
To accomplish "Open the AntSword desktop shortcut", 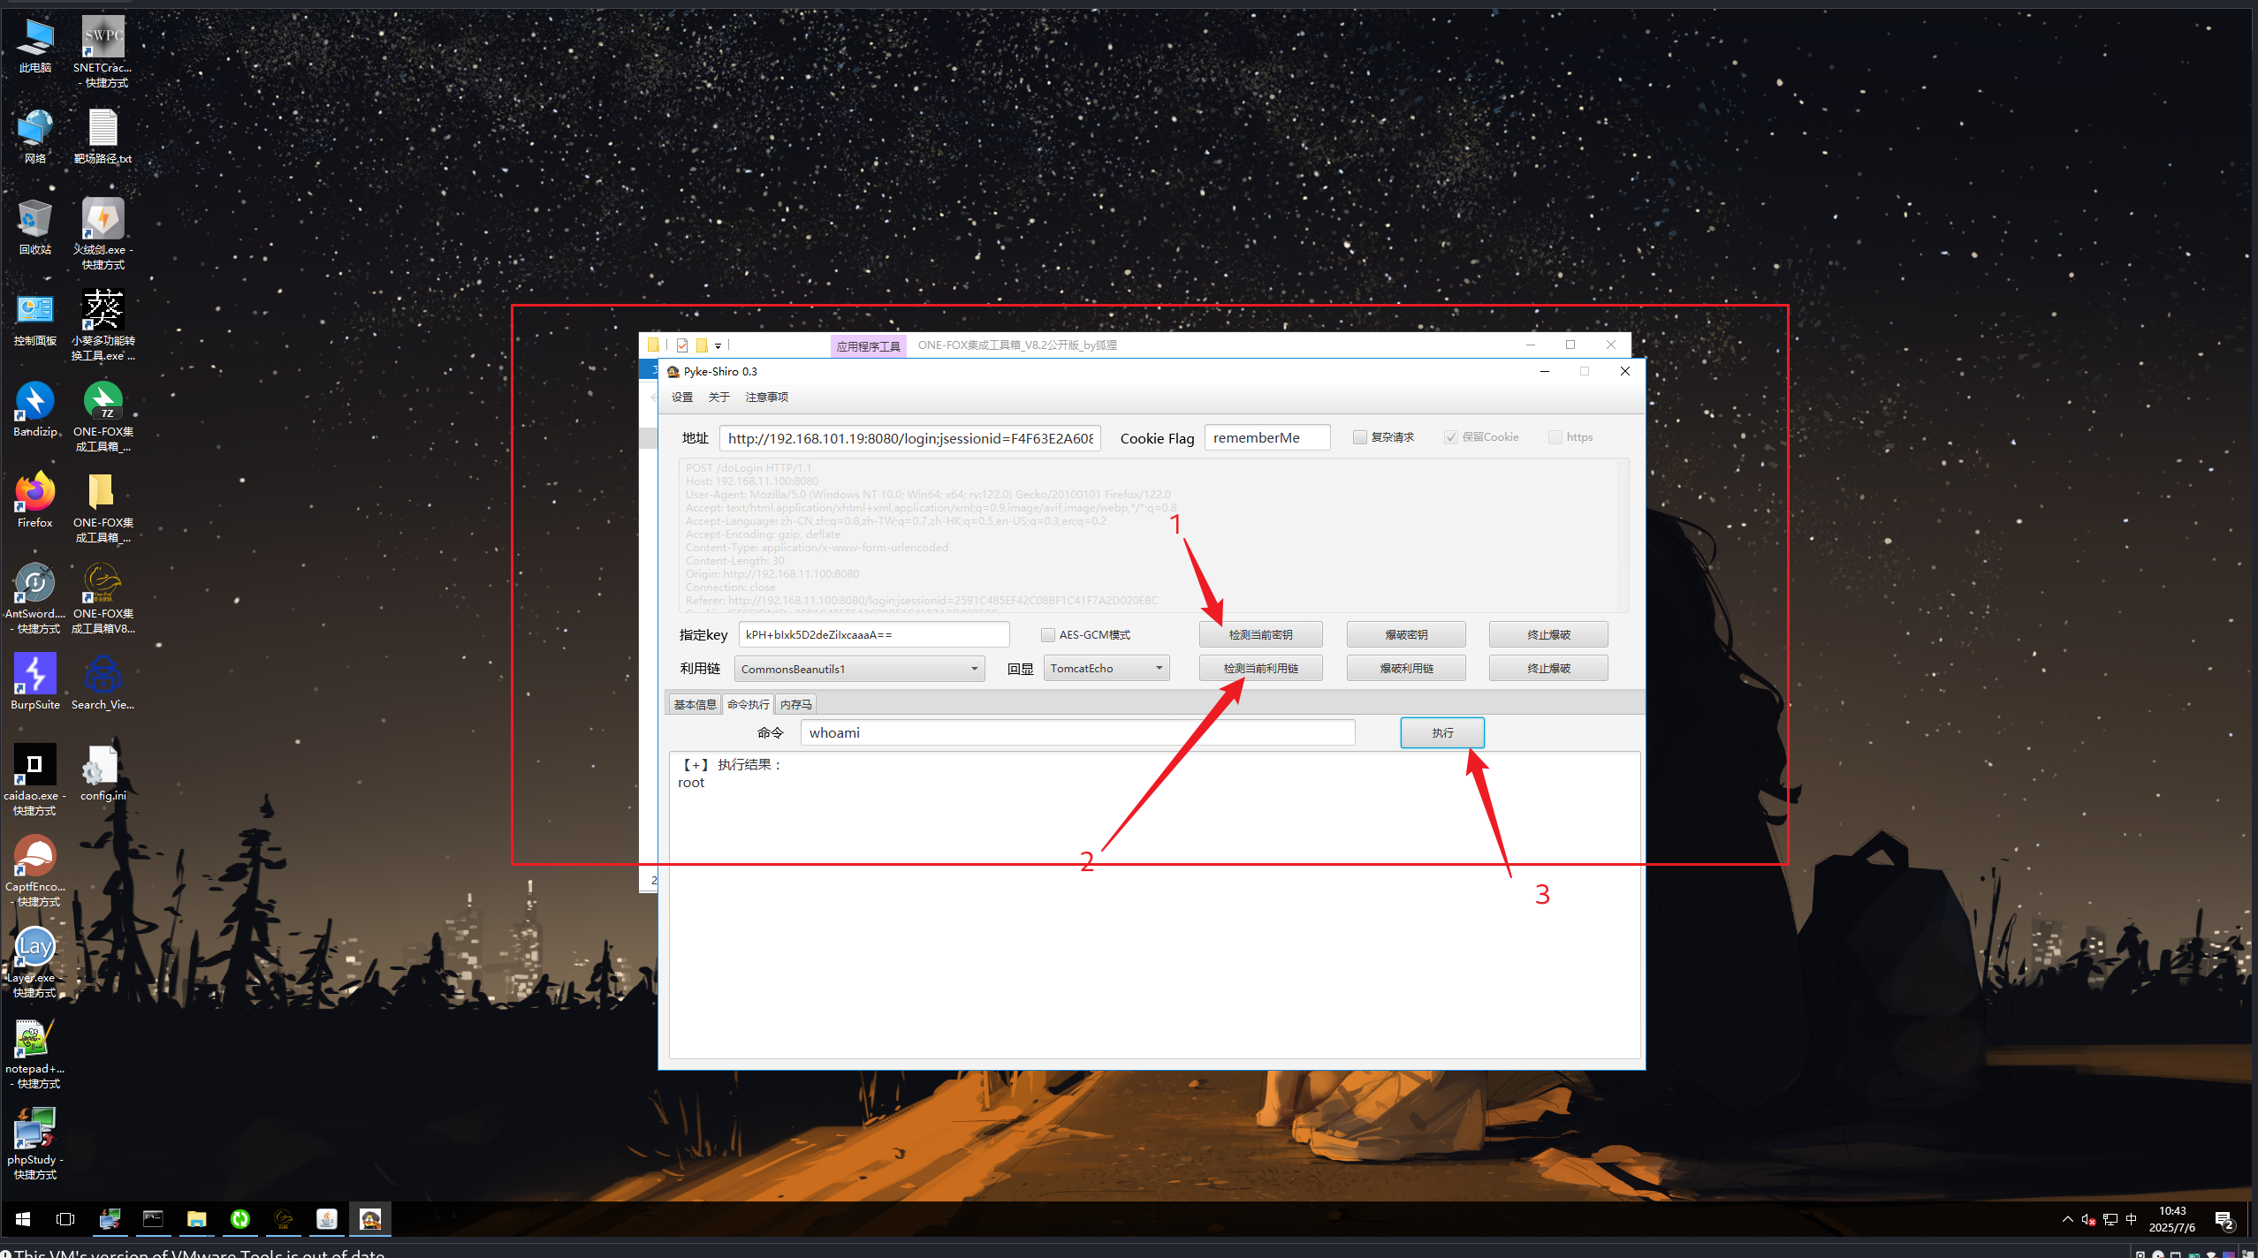I will coord(34,584).
